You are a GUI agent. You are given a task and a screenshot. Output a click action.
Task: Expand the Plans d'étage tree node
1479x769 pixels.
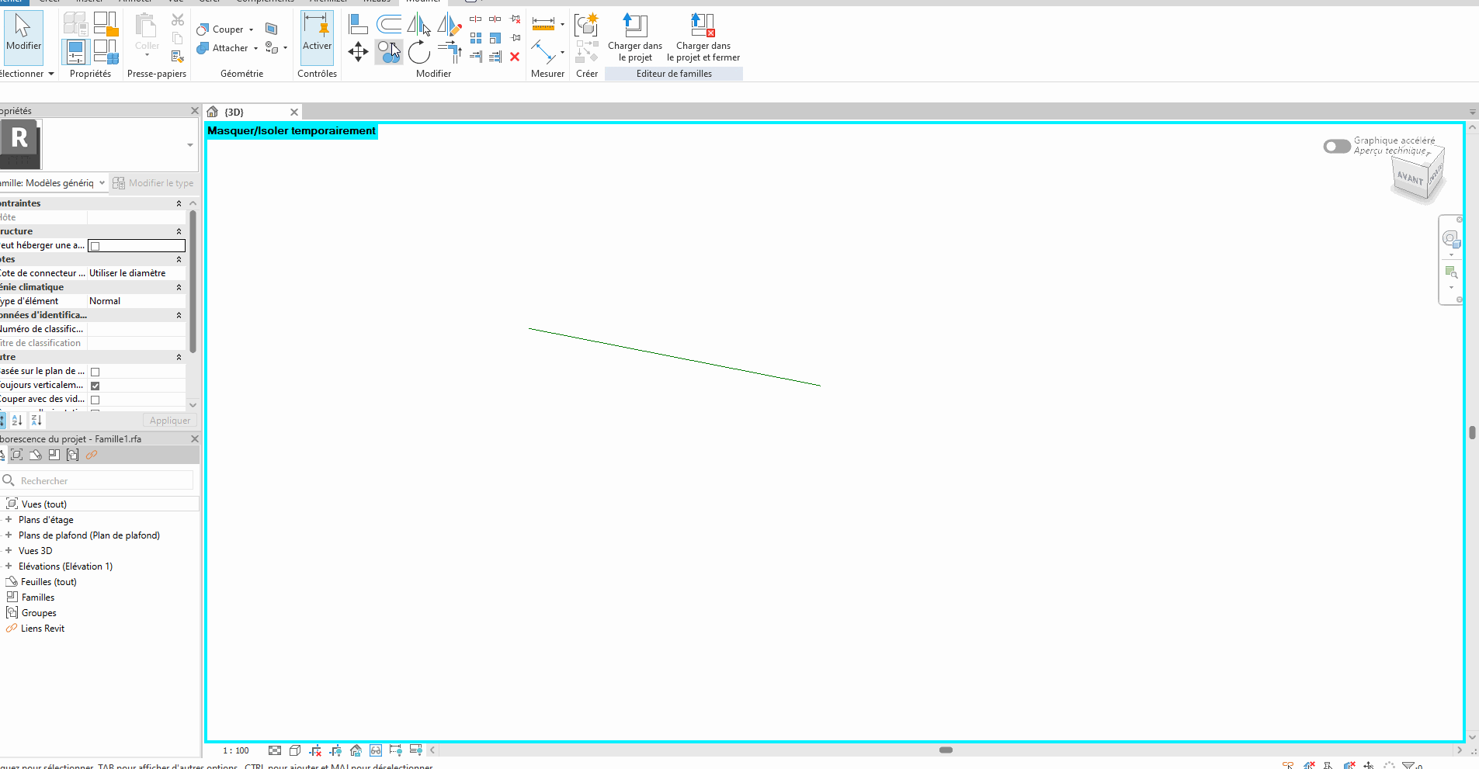click(9, 520)
